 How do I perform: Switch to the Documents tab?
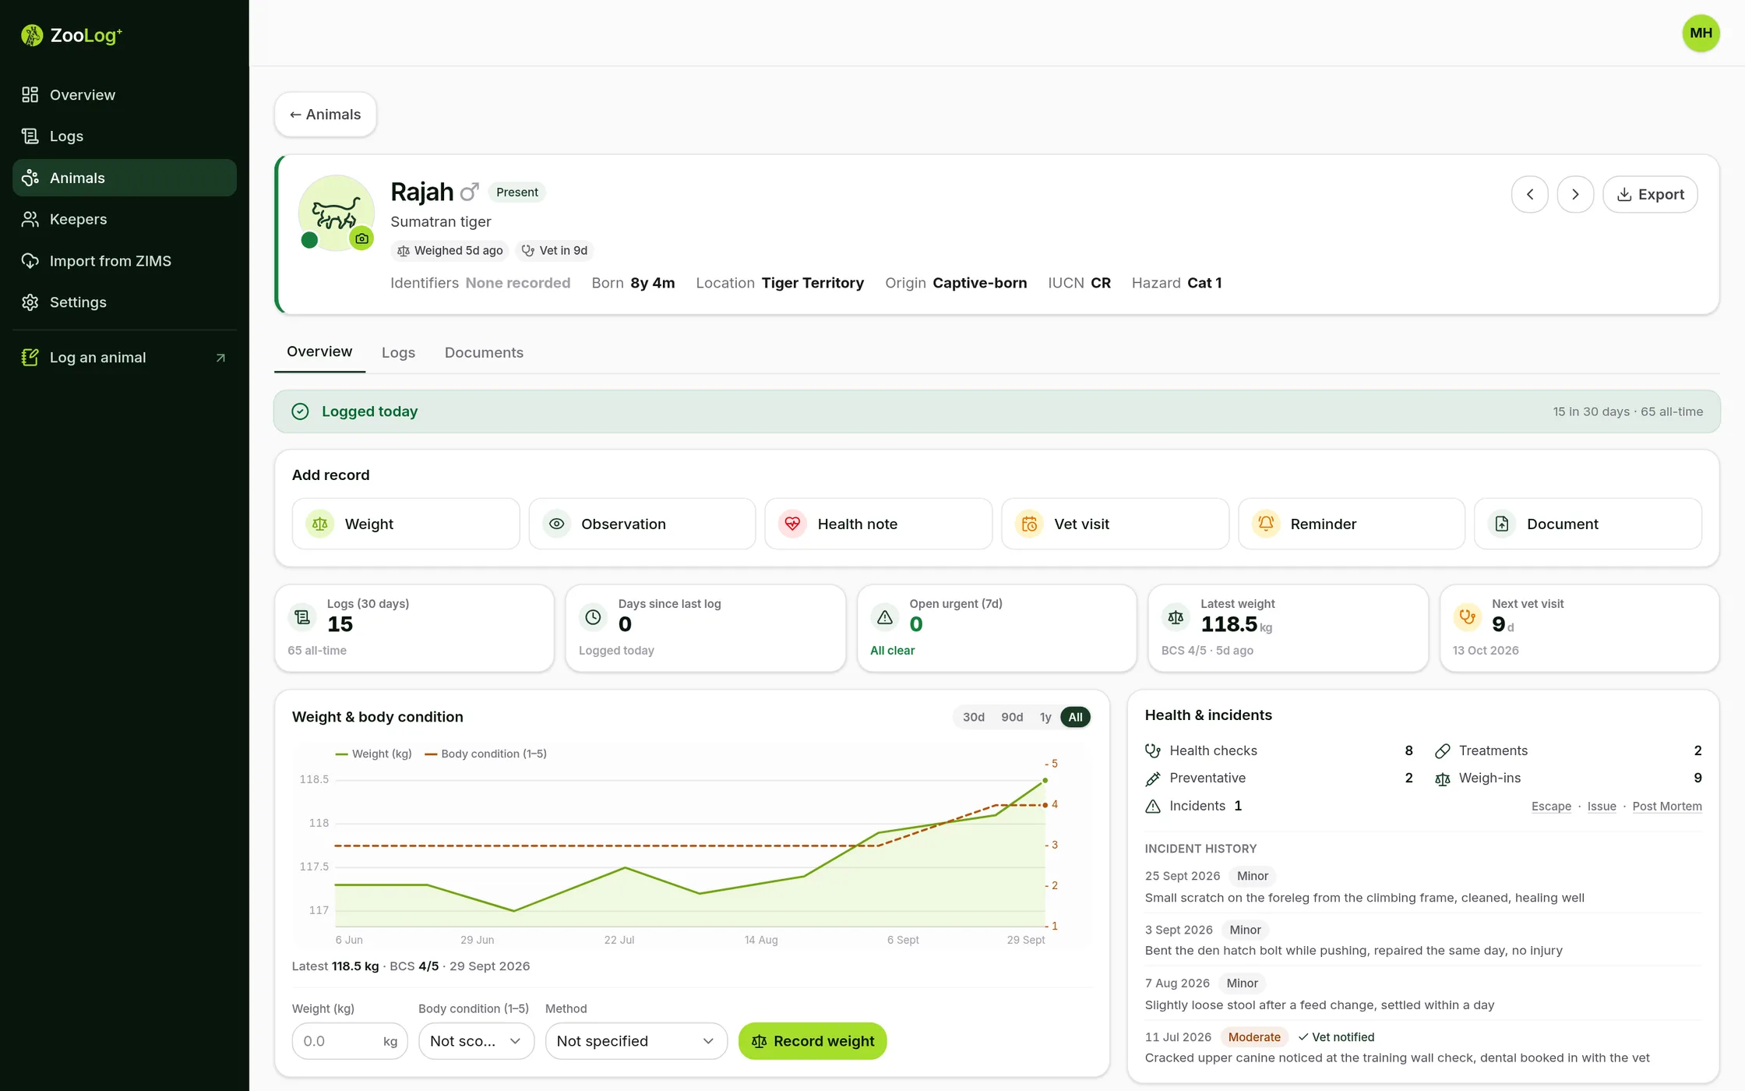pyautogui.click(x=484, y=352)
